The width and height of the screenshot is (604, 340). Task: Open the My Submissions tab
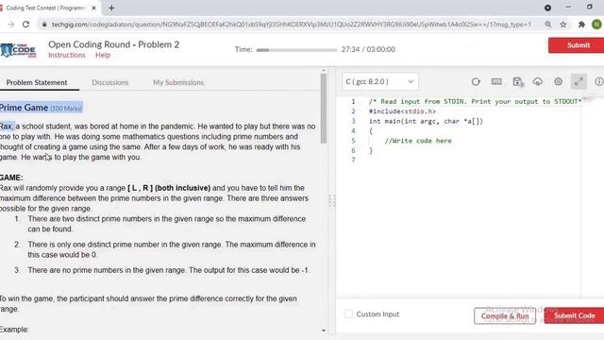178,82
